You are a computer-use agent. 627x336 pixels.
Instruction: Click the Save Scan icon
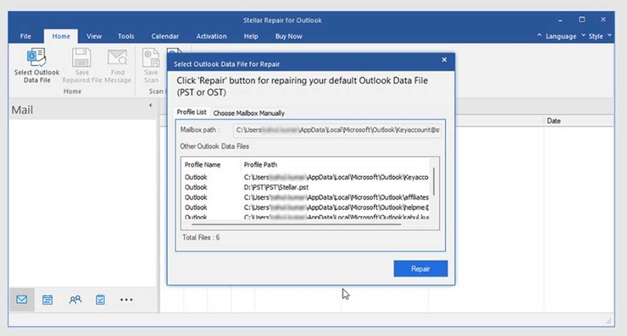151,58
